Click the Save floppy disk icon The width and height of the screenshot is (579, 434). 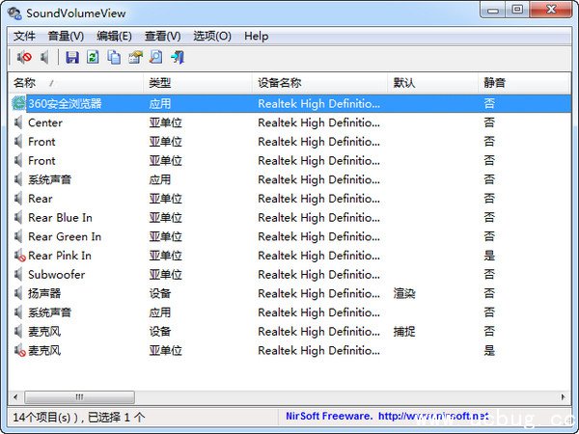click(x=72, y=58)
